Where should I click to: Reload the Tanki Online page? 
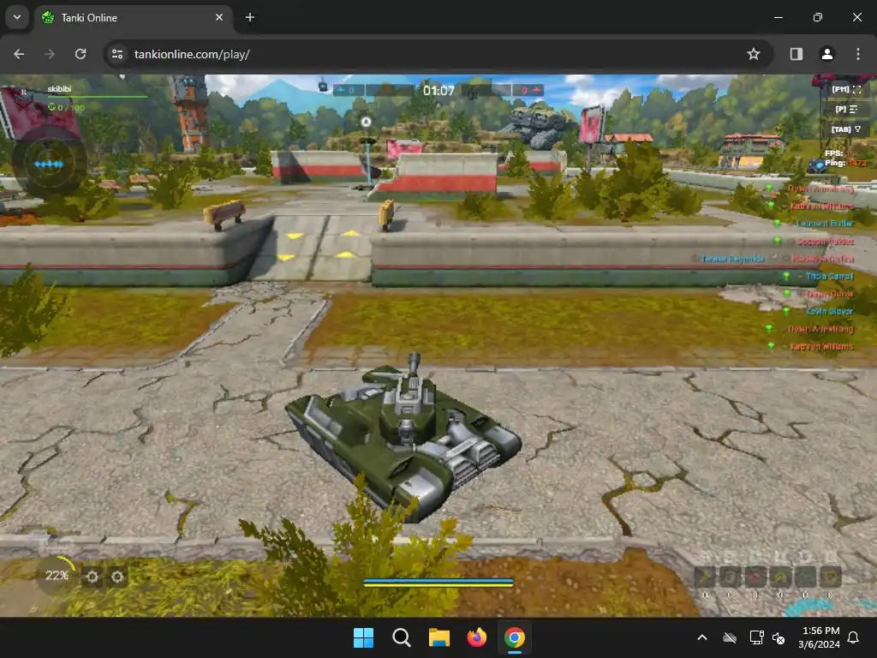tap(81, 54)
